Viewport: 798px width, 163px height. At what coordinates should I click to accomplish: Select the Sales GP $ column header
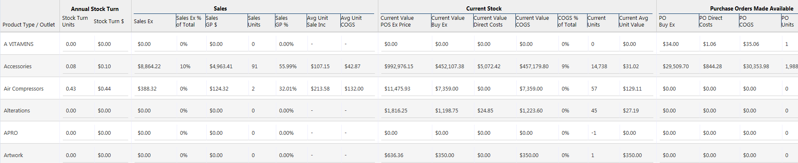click(x=212, y=21)
